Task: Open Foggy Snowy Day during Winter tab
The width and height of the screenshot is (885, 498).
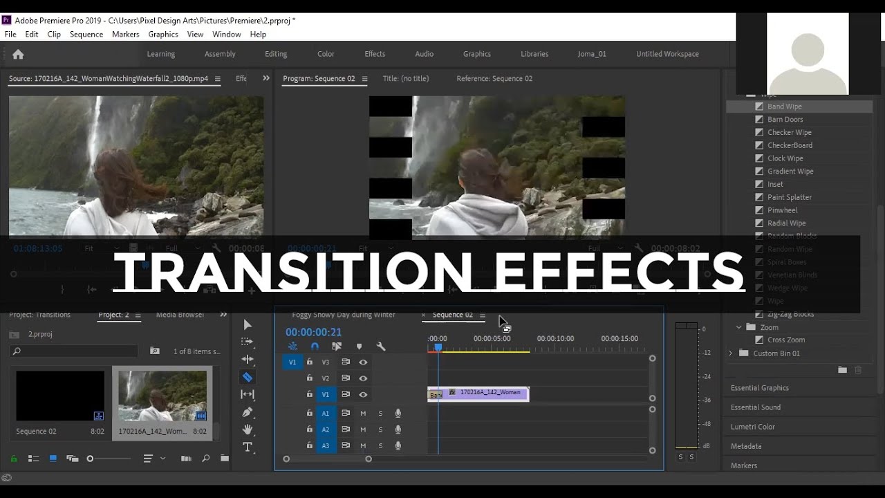Action: 344,315
